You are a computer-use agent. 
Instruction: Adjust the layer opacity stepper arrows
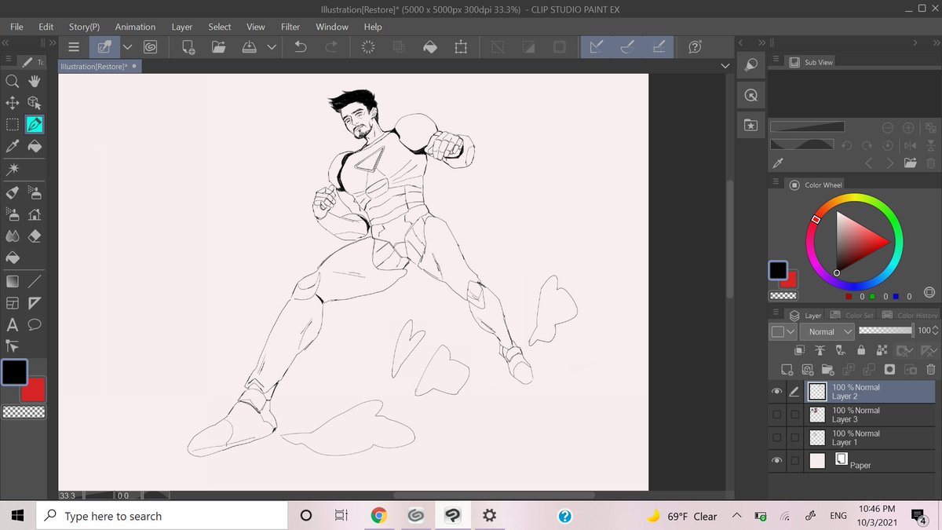click(934, 331)
